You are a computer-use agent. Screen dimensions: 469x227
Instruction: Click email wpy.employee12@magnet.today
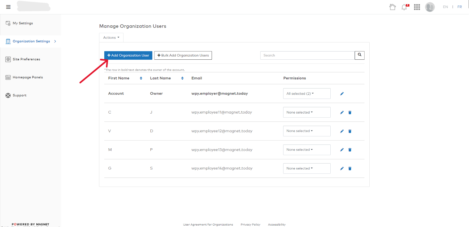(222, 131)
